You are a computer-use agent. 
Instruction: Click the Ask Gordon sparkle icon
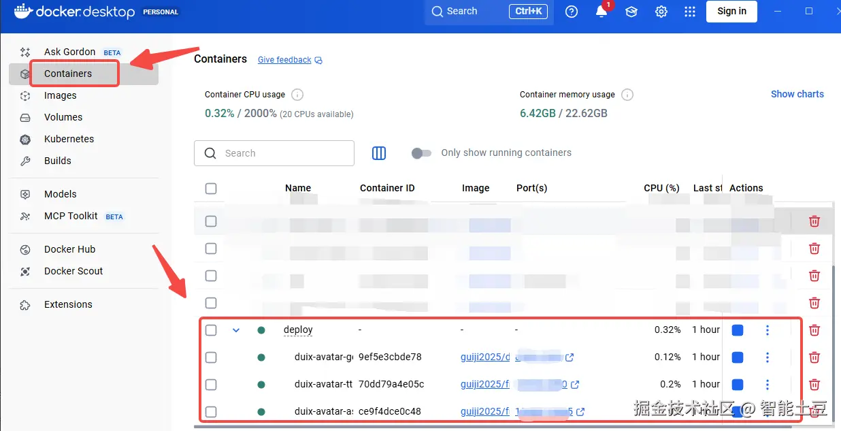(x=25, y=52)
